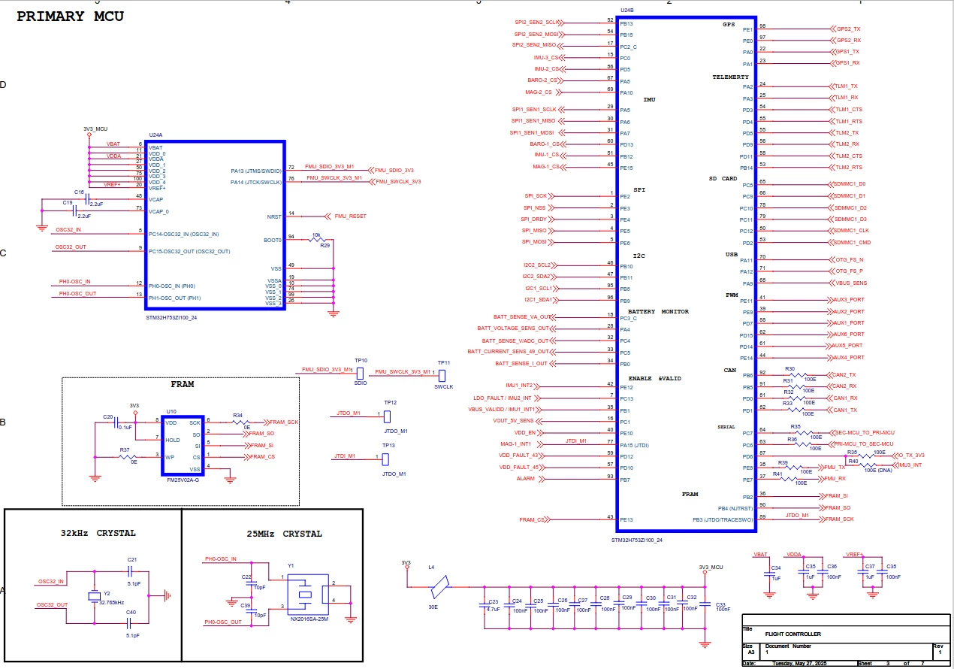Click the 32kHz CRYSTAL section heading
This screenshot has width=954, height=669.
[98, 533]
